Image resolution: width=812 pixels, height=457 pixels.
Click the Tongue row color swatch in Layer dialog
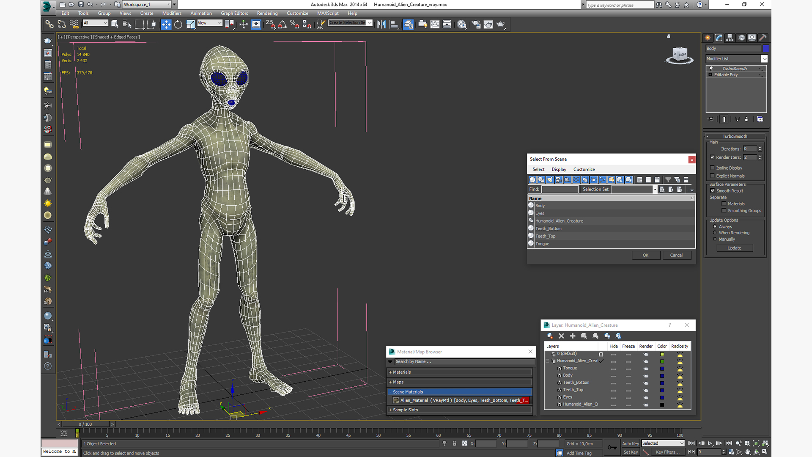(x=662, y=369)
